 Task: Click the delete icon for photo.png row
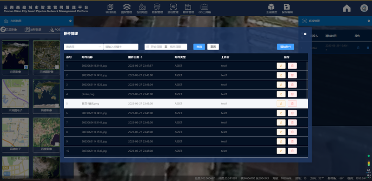click(292, 94)
